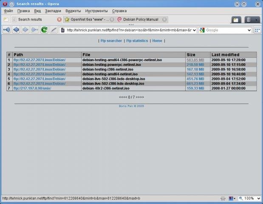Click the Boris Pek © 2009 footer link
Image resolution: width=263 pixels, height=204 pixels.
[x=131, y=106]
